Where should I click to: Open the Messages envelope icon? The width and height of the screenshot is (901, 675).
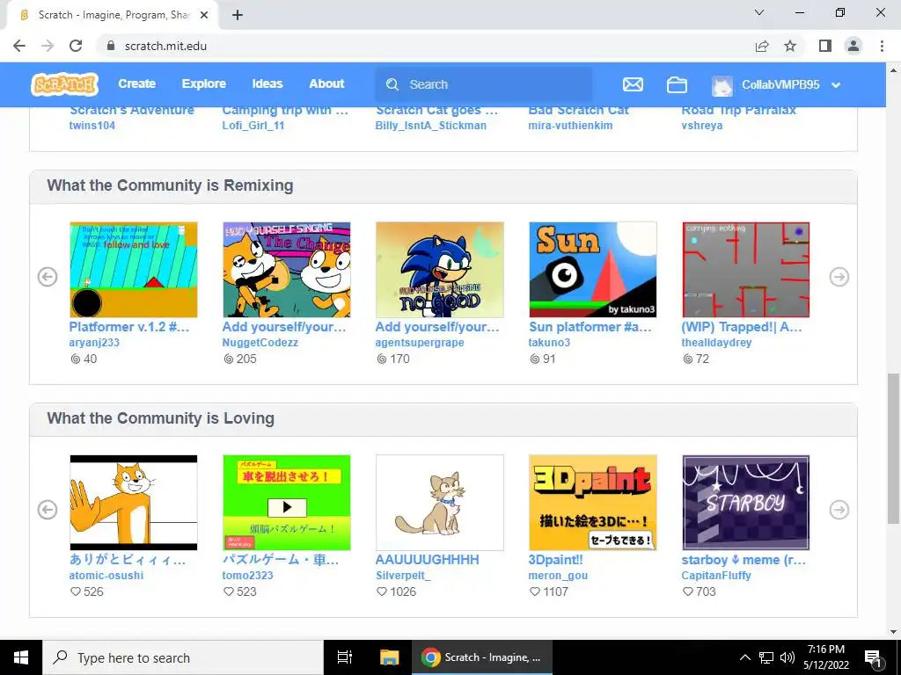click(633, 84)
